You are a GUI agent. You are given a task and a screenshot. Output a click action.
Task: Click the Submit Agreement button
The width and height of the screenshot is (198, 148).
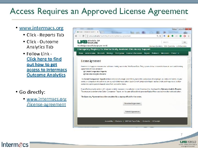pos(132,112)
